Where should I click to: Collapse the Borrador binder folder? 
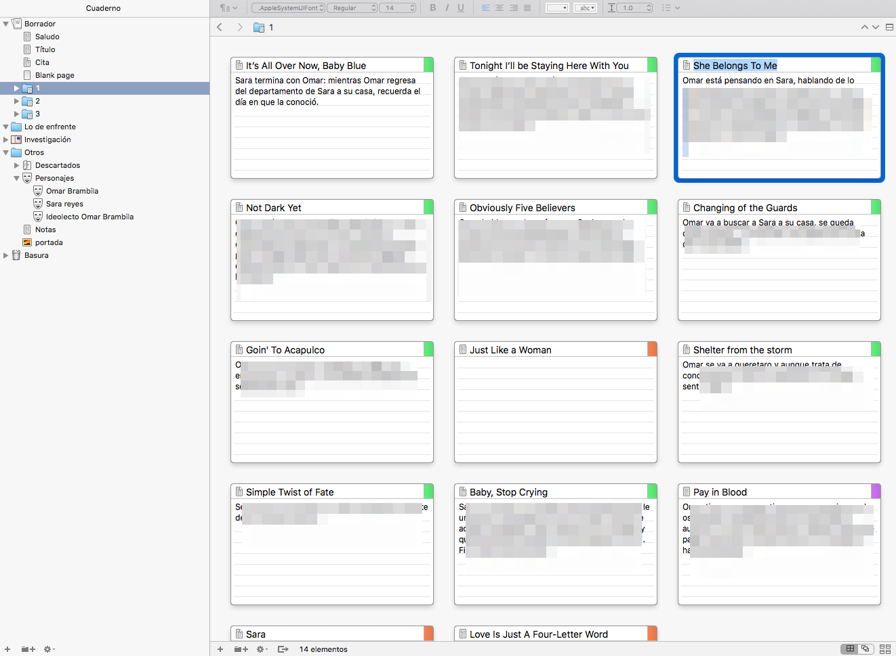pos(6,24)
